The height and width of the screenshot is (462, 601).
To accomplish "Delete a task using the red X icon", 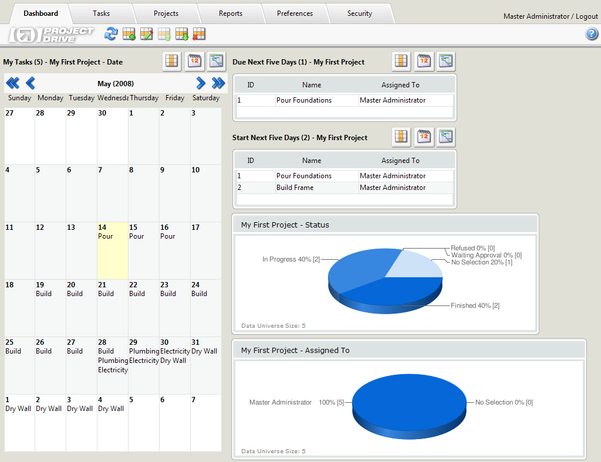I will pos(199,34).
